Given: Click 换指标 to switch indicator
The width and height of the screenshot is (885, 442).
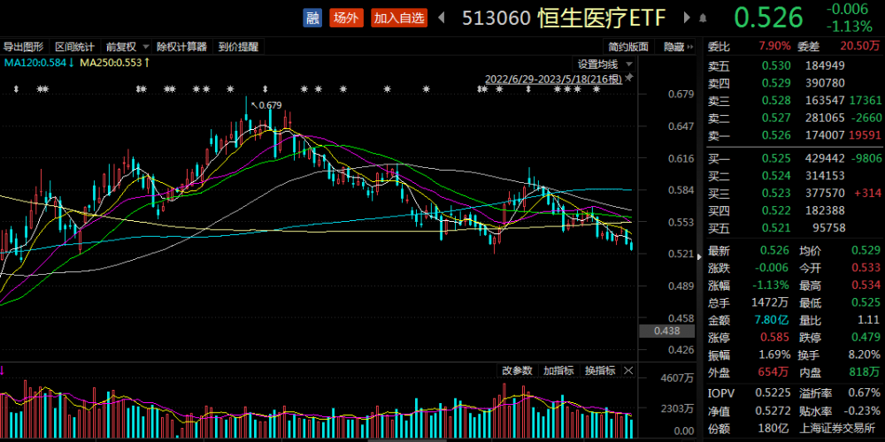Looking at the screenshot, I should (x=601, y=370).
